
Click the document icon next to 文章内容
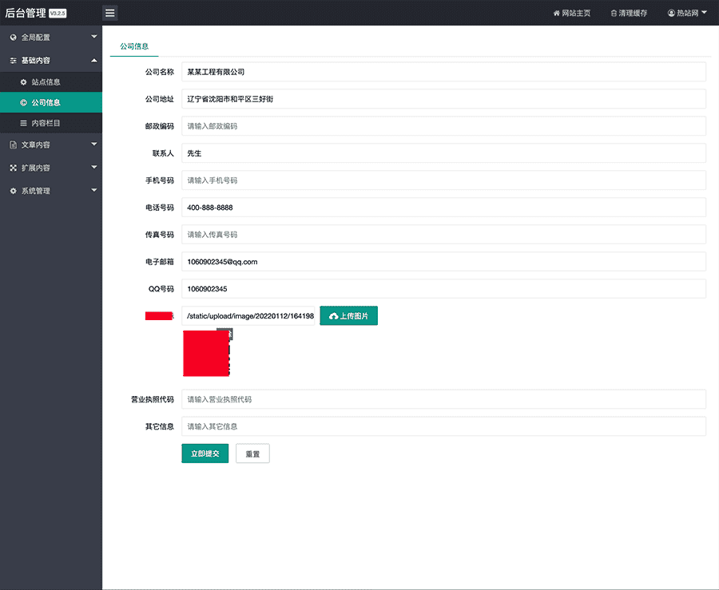click(14, 145)
